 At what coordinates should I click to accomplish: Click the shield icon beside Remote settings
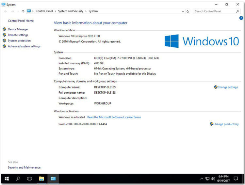(x=4, y=35)
